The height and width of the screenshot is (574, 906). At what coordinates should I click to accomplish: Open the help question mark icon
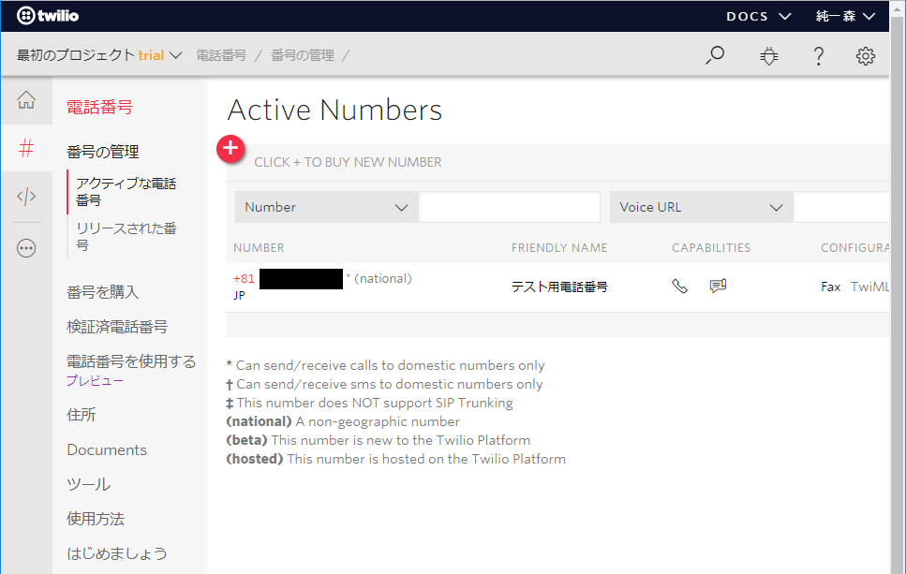click(818, 56)
